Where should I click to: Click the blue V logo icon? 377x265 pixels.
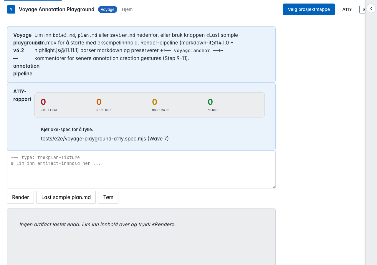[x=11, y=9]
